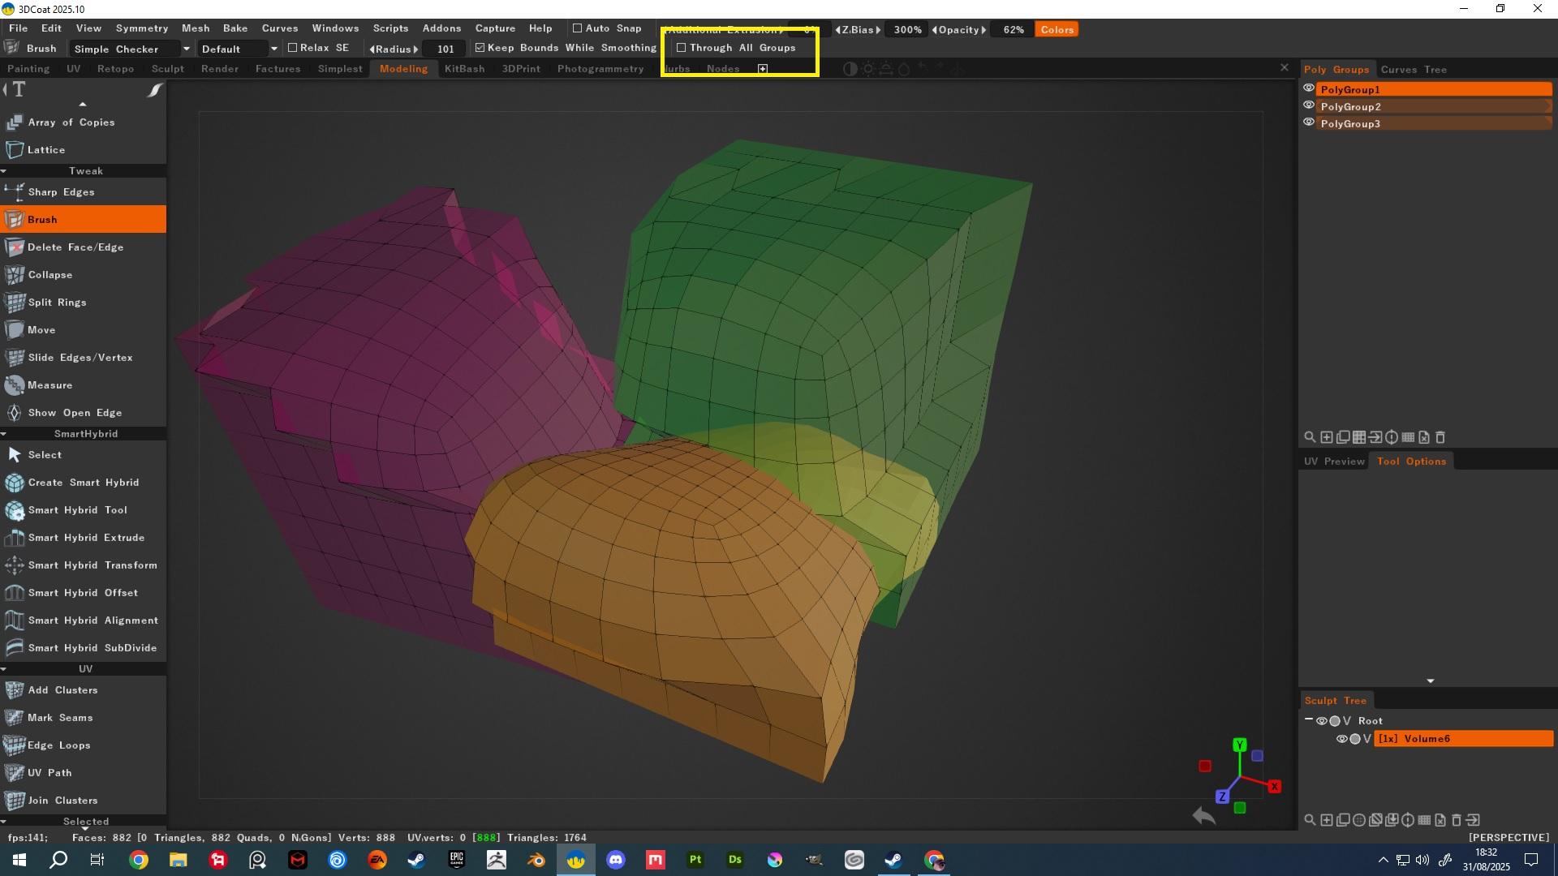Screen dimensions: 1558x876
Task: Decrease the Opacity slider with left arrow
Action: [x=935, y=30]
